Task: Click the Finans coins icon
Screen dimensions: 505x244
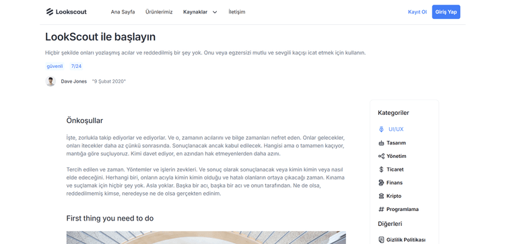Action: [x=381, y=183]
